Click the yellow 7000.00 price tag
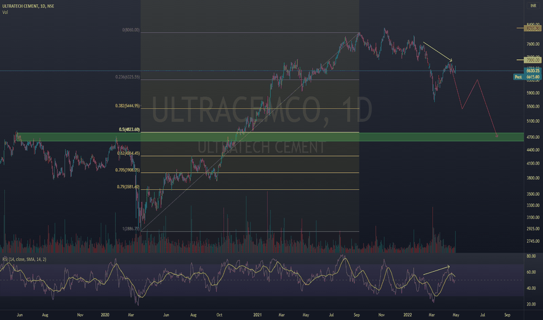 click(533, 60)
